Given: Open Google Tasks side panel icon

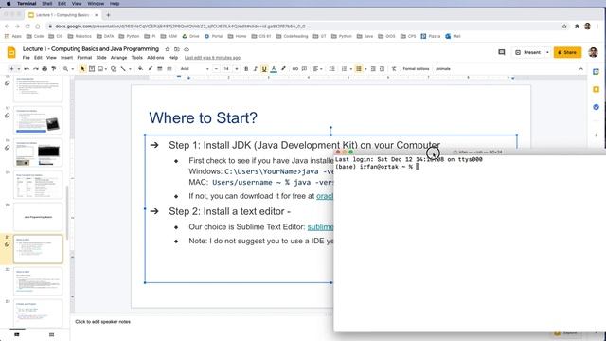Looking at the screenshot, I should pos(596,107).
